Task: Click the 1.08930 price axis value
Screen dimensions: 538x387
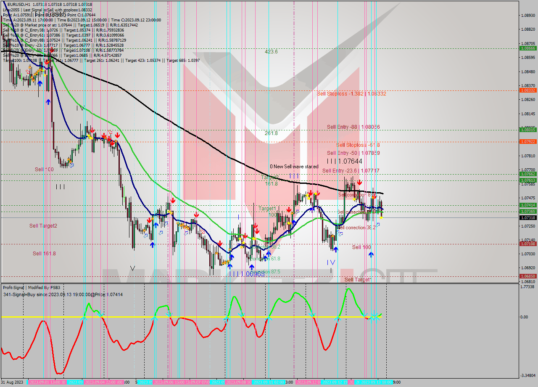Action: point(528,15)
